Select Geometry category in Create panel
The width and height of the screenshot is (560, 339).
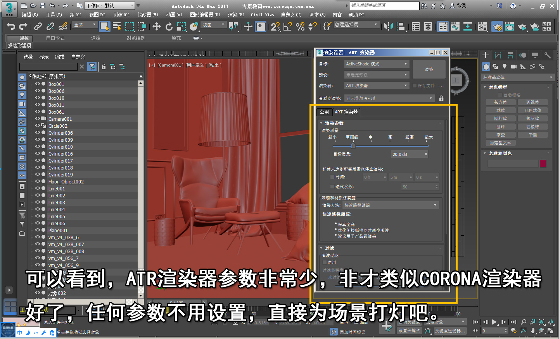point(486,67)
